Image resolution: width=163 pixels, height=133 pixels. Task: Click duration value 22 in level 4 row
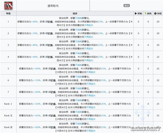tap(158, 57)
